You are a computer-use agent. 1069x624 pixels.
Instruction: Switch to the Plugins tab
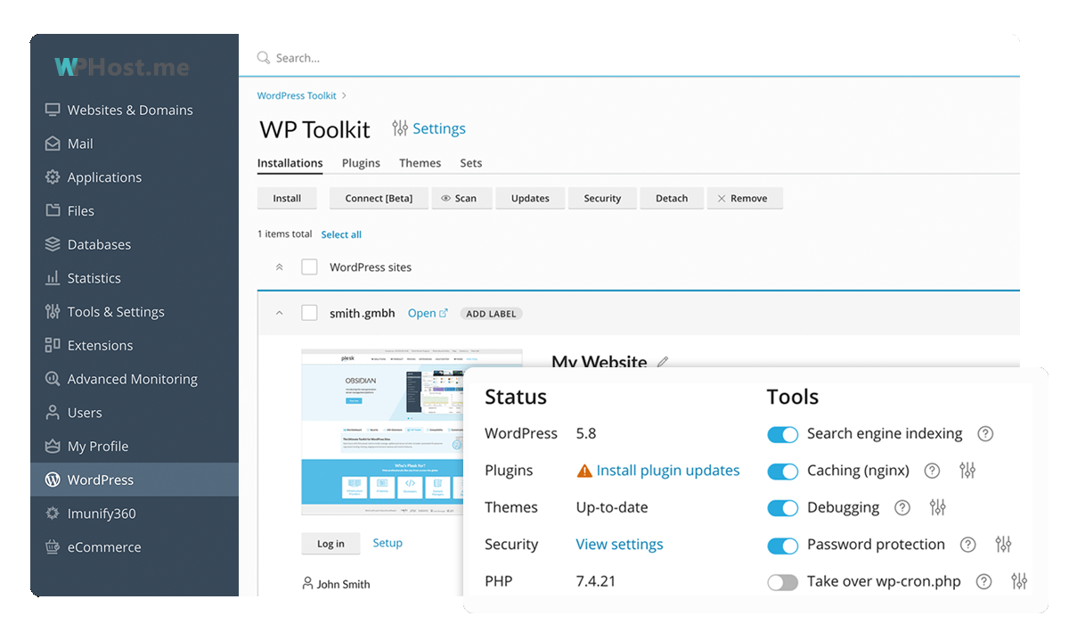point(361,163)
